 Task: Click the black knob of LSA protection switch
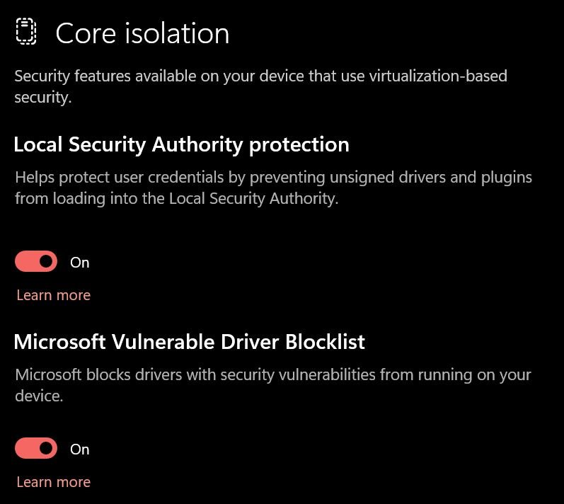[46, 261]
